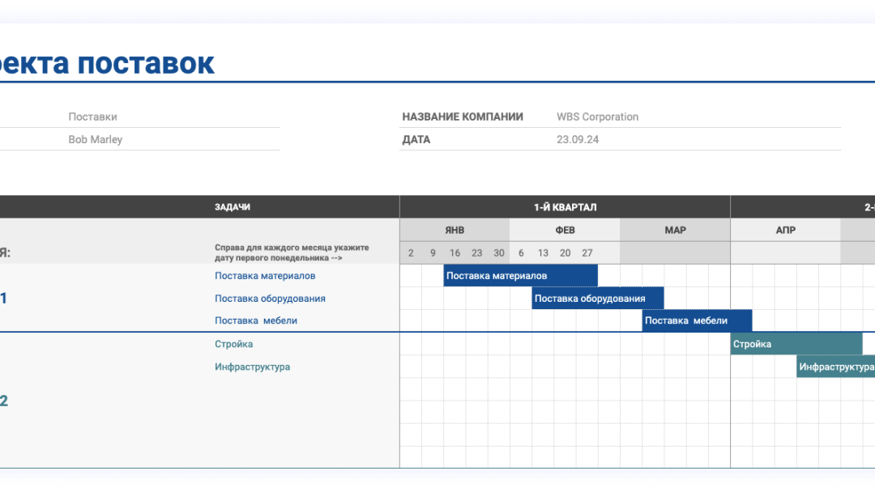Screen dimensions: 875x492
Task: Click 'Поставка материалов' in the task list
Action: (x=265, y=276)
